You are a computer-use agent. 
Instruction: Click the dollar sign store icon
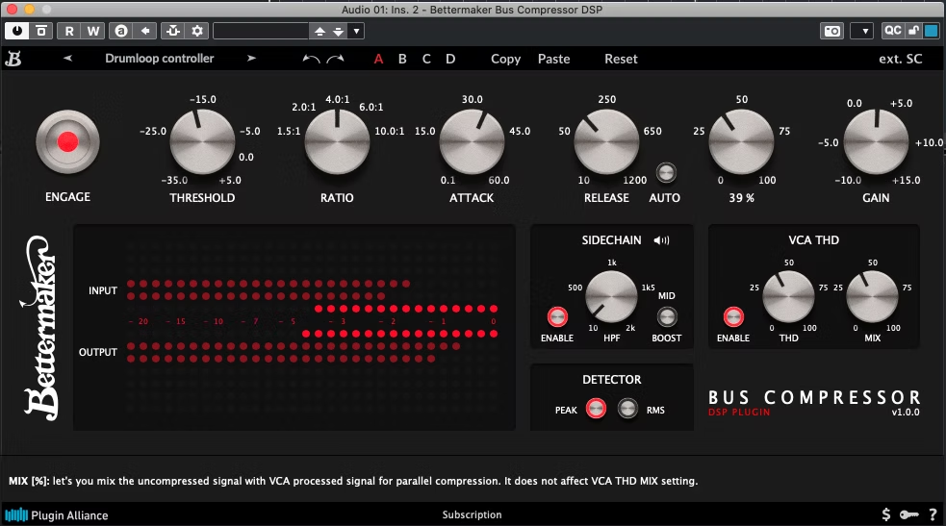885,514
